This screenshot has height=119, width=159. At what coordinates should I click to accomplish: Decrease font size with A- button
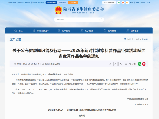(x=115, y=64)
